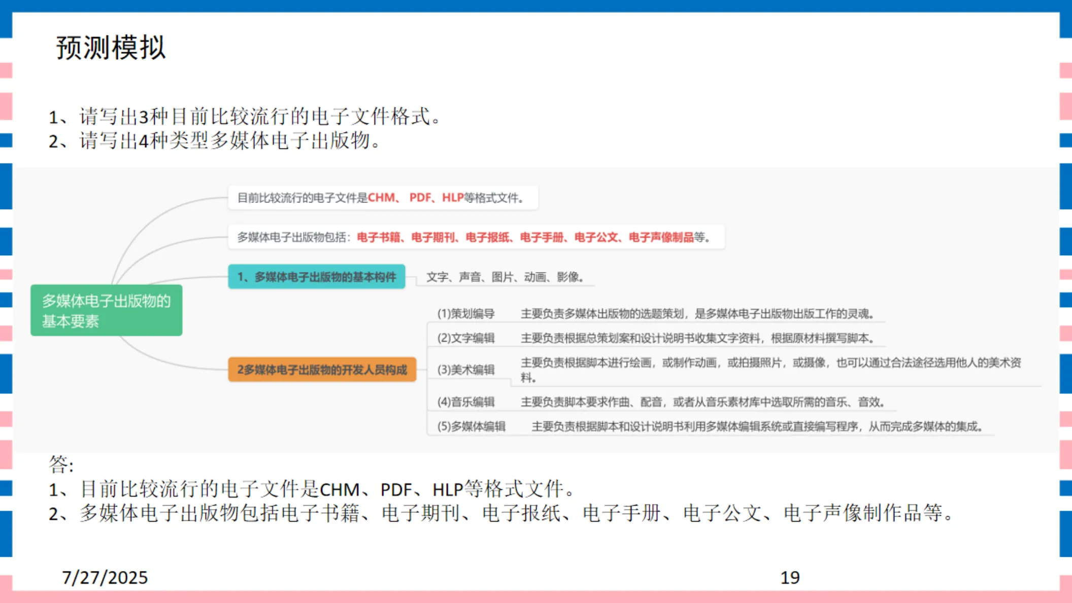Select the orange node 开发人员构成

(x=322, y=370)
